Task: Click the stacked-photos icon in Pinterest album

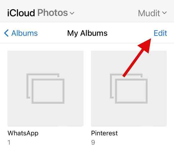Action: pyautogui.click(x=129, y=88)
